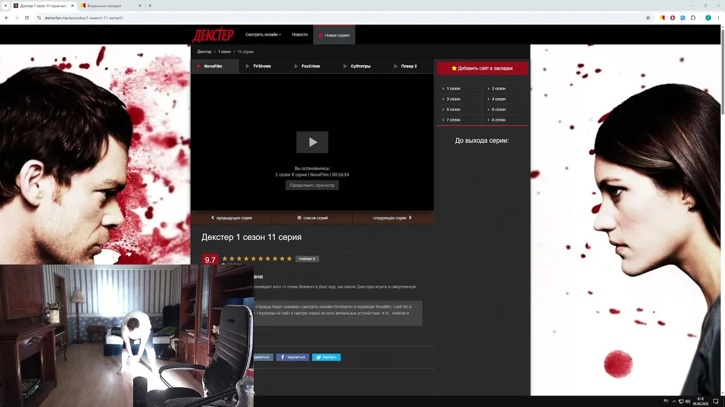Open 5 сезон in the sidebar
The width and height of the screenshot is (725, 407).
pos(453,109)
